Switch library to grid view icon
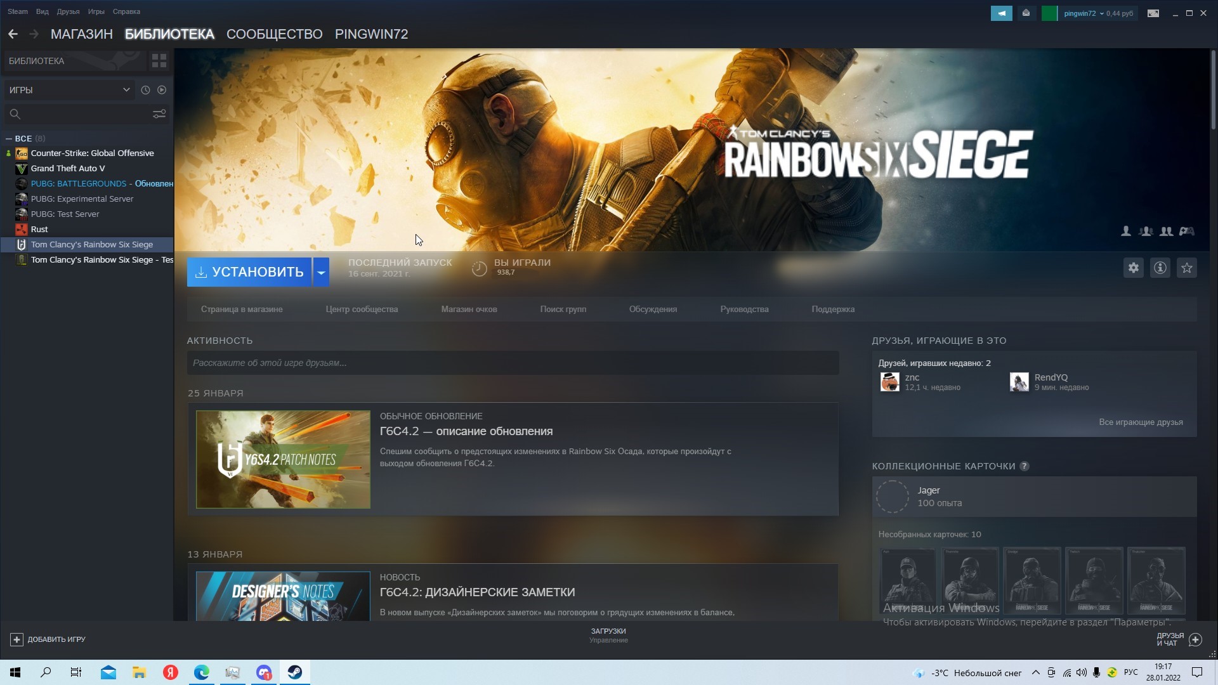 pyautogui.click(x=159, y=61)
